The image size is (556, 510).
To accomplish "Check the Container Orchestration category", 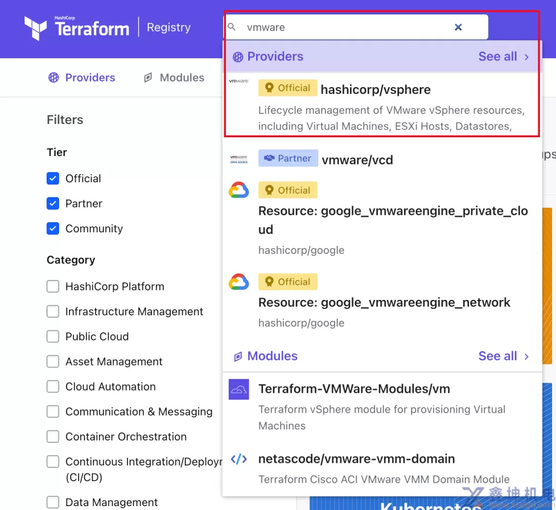I will 53,436.
